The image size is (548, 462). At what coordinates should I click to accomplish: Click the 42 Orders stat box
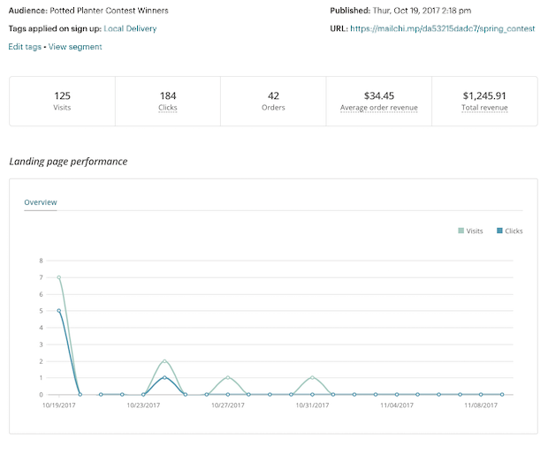tap(273, 101)
